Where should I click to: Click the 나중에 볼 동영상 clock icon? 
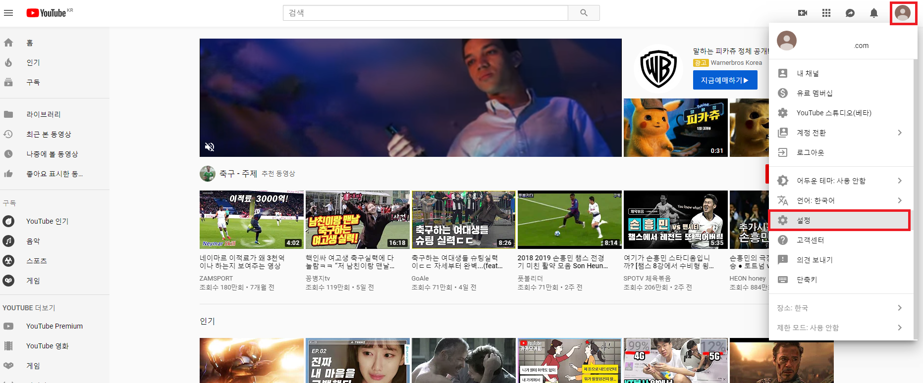pos(8,154)
